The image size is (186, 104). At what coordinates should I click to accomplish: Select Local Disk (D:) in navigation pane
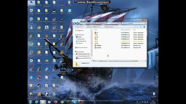84,56
